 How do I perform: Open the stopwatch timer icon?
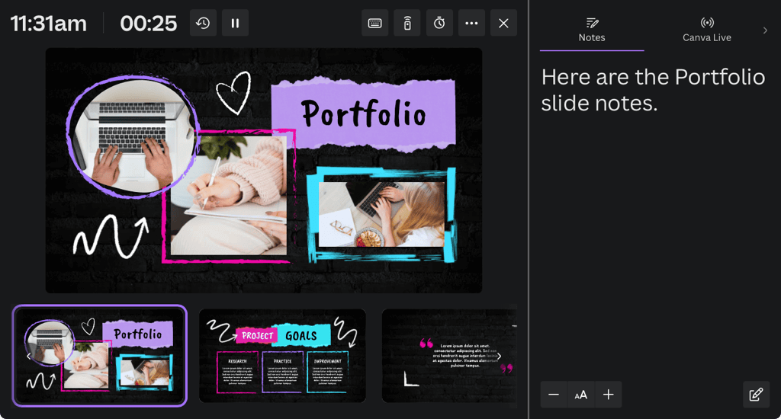(439, 23)
